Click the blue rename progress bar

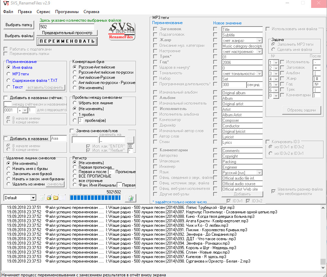[95, 198]
